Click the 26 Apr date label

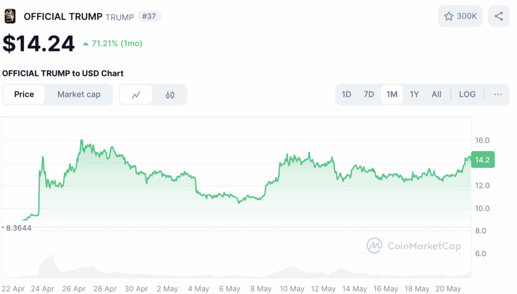74,289
